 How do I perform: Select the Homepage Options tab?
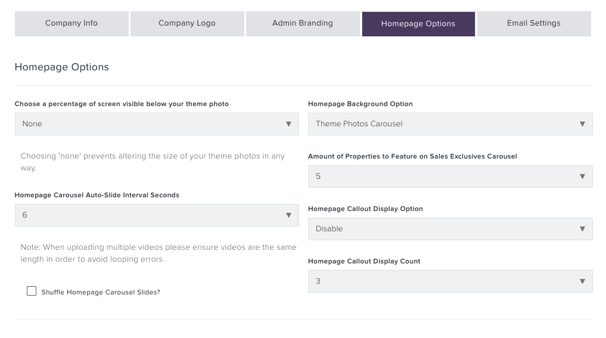pos(418,24)
